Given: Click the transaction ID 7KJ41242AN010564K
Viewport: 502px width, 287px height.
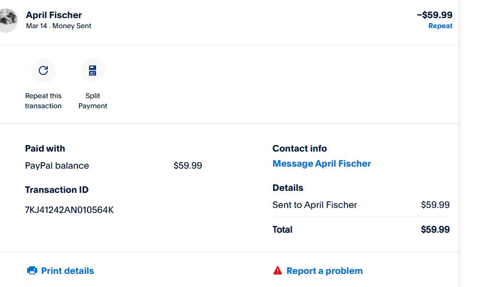Looking at the screenshot, I should tap(69, 210).
